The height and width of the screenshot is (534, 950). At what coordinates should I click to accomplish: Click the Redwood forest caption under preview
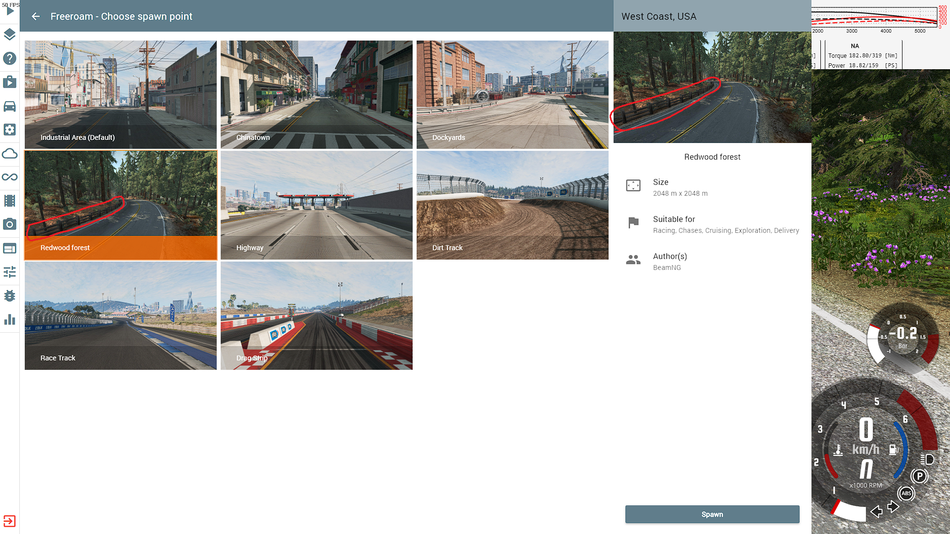point(712,157)
